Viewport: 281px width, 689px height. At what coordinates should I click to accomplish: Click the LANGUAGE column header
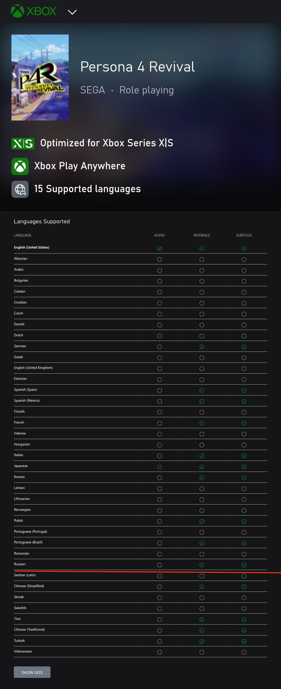(x=23, y=235)
